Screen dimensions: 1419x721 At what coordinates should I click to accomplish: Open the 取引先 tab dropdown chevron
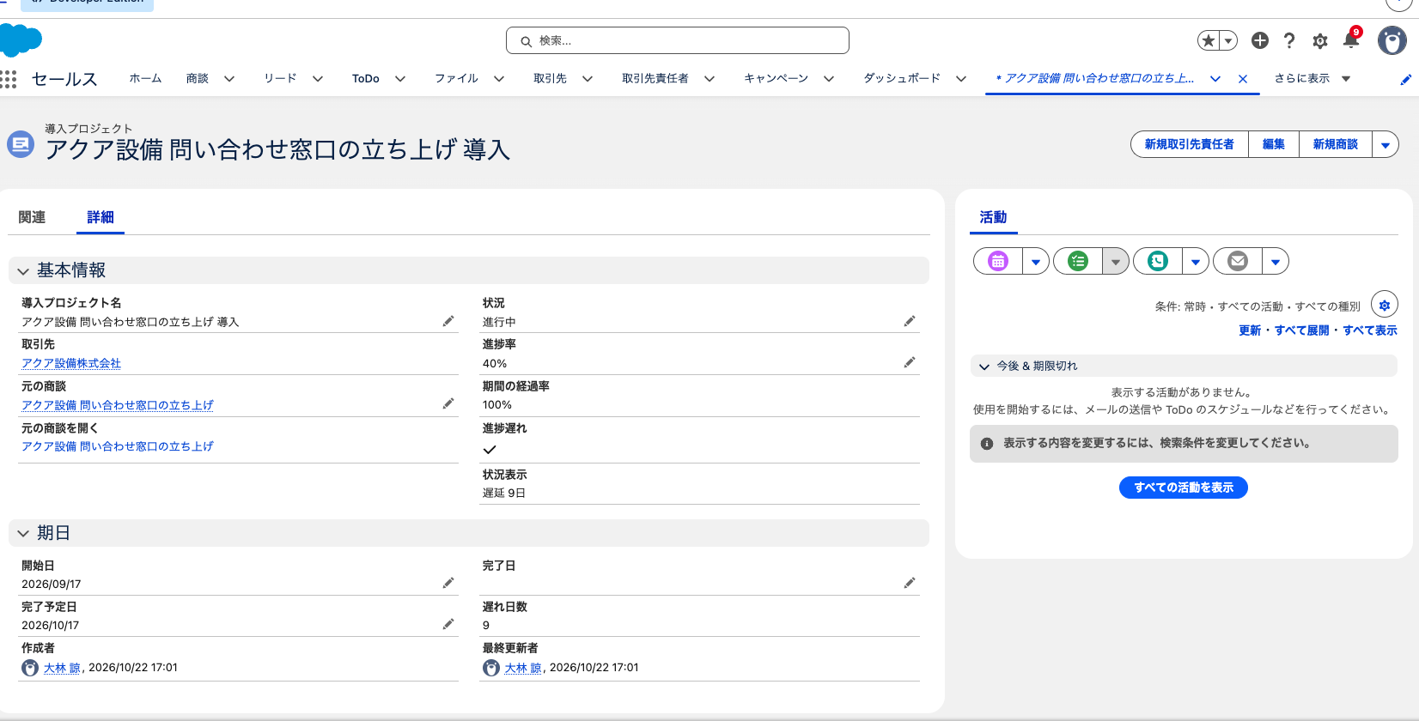pyautogui.click(x=588, y=79)
